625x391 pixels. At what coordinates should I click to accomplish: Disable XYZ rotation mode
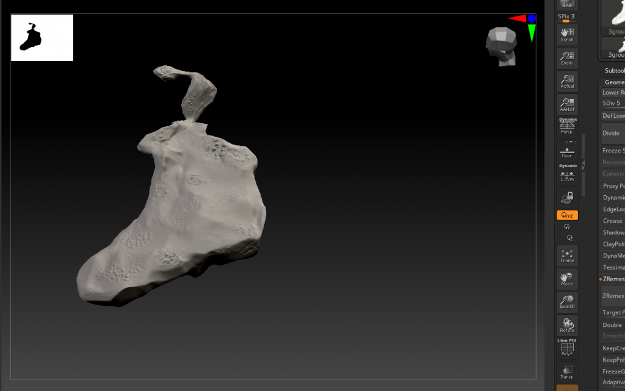click(x=567, y=215)
